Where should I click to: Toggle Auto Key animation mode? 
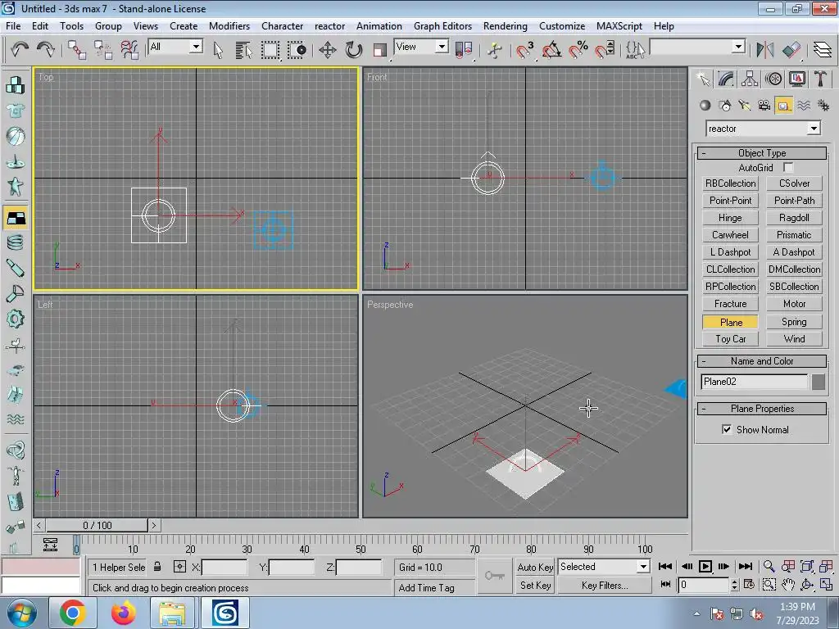point(535,567)
